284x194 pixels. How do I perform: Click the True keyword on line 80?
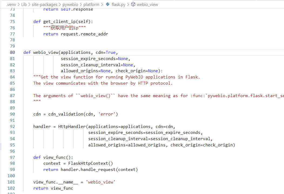tap(111, 52)
